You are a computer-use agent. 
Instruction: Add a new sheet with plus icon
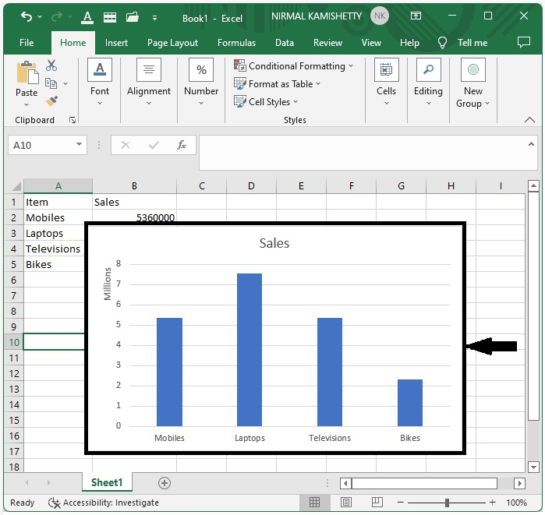164,483
